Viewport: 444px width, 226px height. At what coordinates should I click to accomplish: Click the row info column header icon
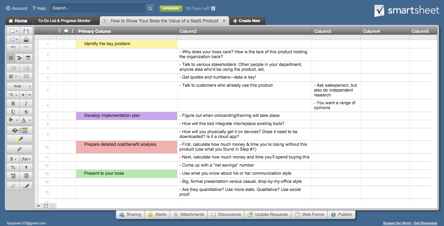coord(72,31)
